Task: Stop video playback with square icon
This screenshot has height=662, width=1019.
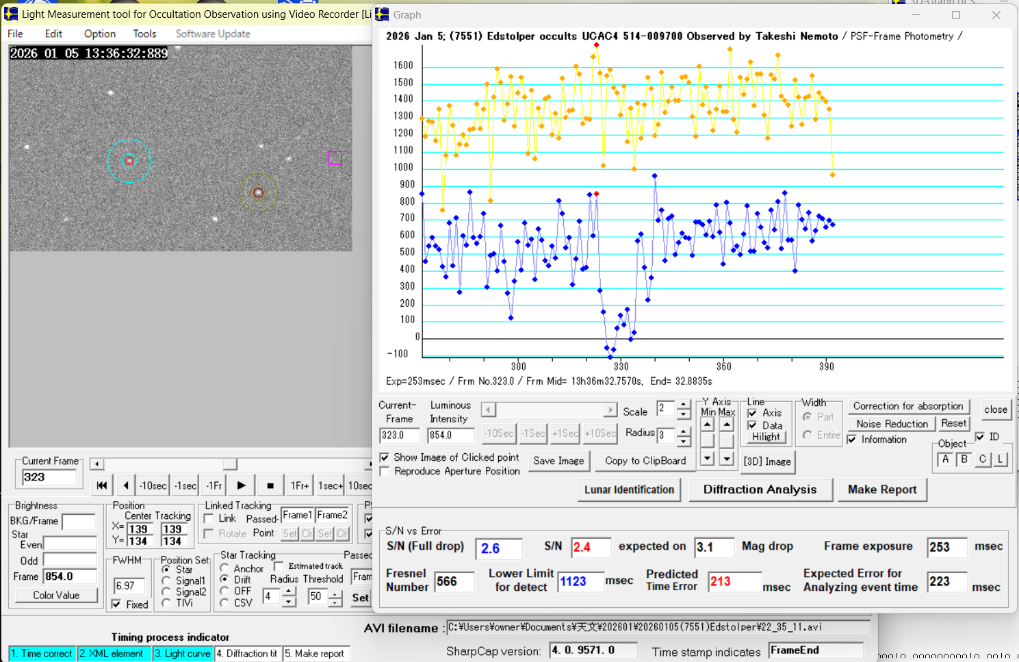Action: point(270,485)
